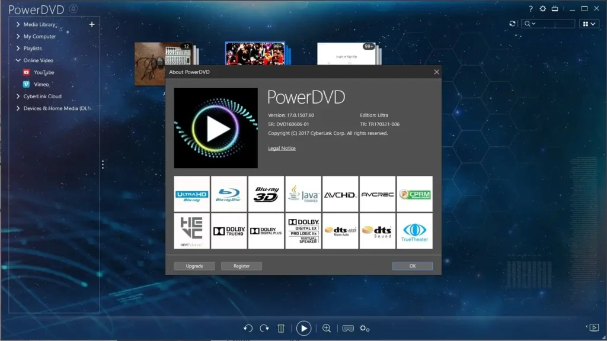
Task: Click the SR: DVD160606-01 text
Action: (x=289, y=124)
